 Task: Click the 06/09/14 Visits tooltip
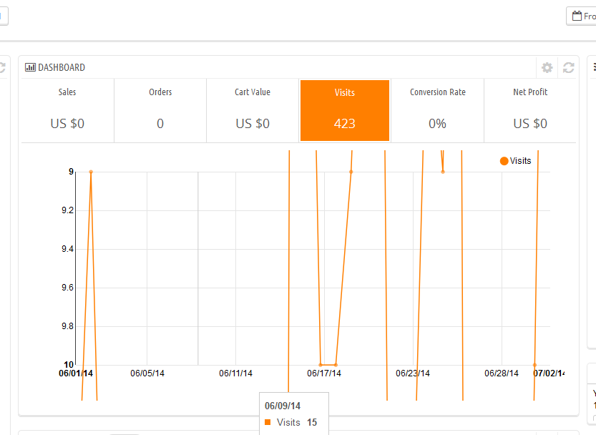point(294,414)
